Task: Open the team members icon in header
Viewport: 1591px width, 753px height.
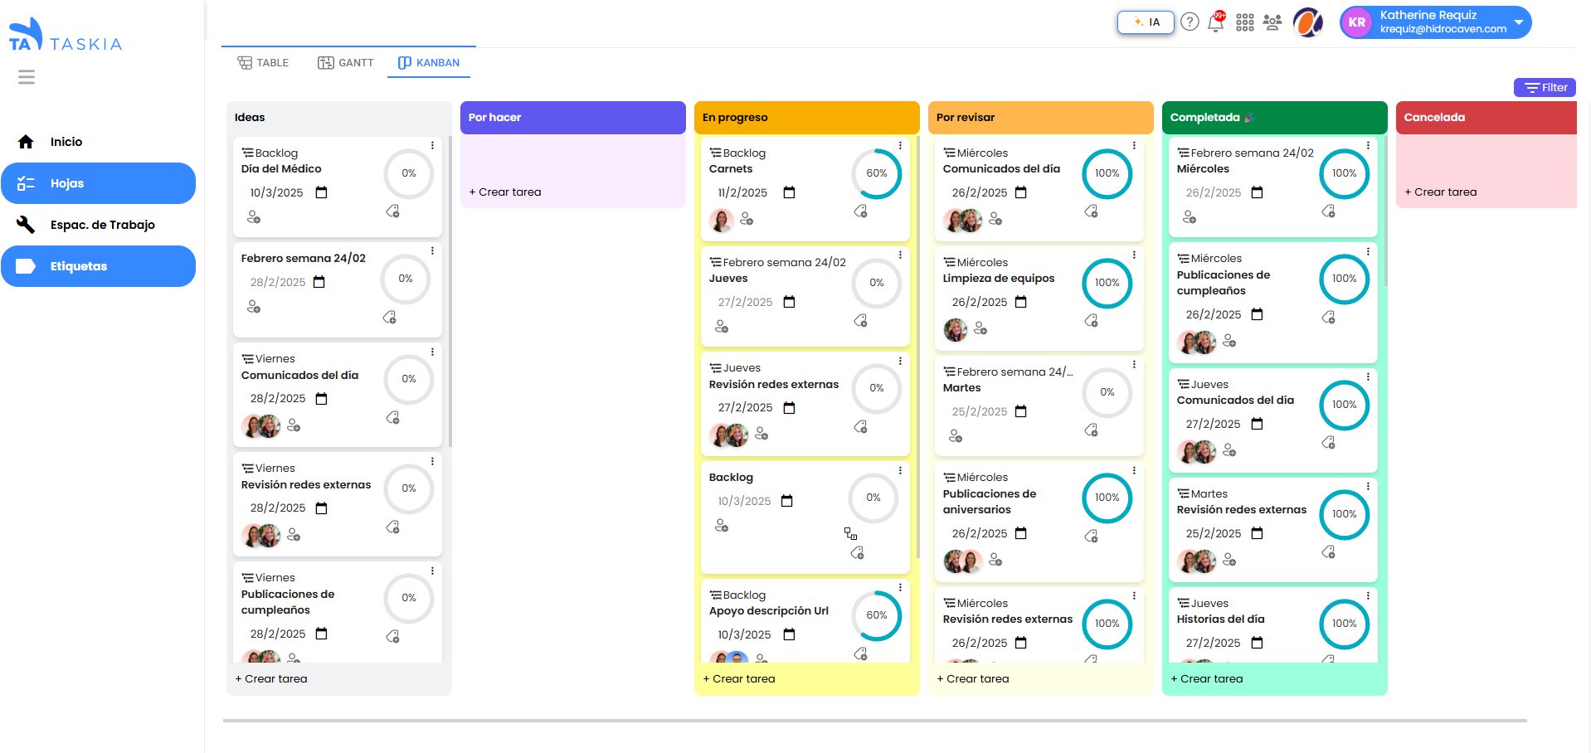Action: click(x=1272, y=22)
